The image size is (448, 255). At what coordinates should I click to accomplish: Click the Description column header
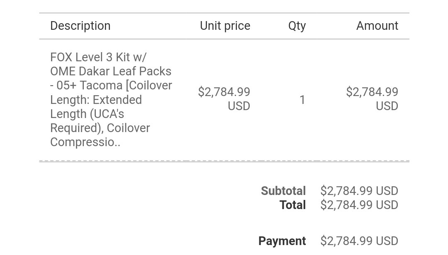coord(80,26)
